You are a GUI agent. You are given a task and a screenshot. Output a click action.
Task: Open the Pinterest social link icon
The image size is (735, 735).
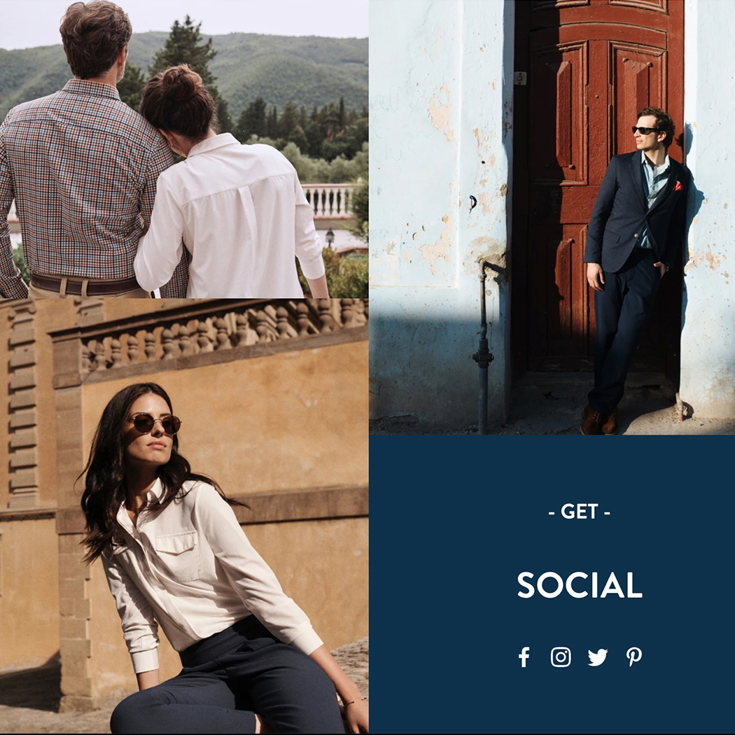click(634, 657)
